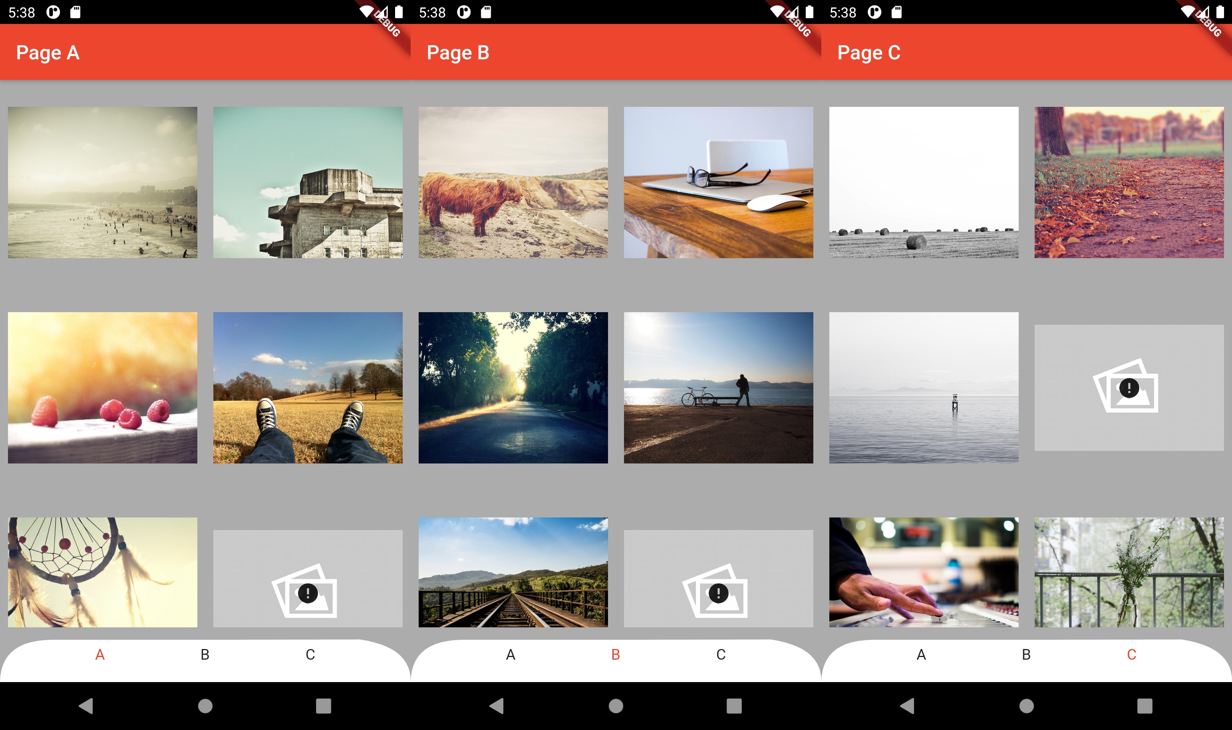Select tab B from Page A's bottom navigation
Screen dimensions: 1232x730
coord(205,654)
